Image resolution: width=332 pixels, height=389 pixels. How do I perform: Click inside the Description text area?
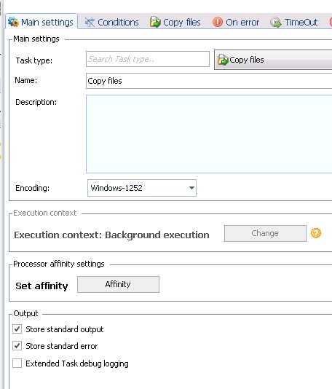coord(209,134)
